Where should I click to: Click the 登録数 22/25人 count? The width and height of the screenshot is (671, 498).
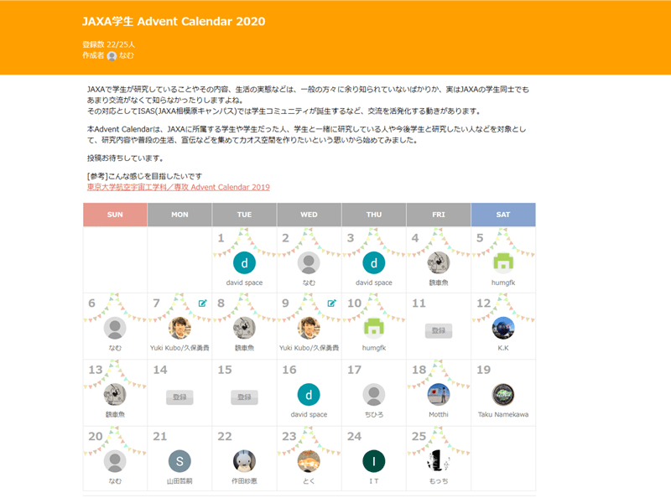[x=109, y=44]
